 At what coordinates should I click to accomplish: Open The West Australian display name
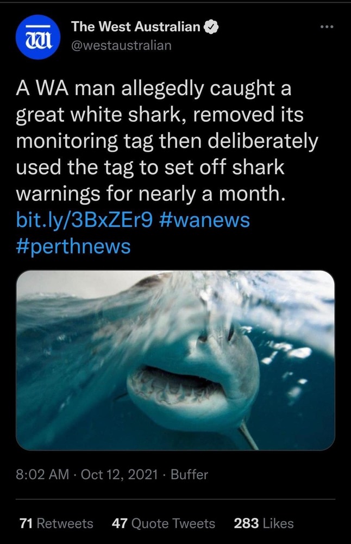(x=135, y=27)
